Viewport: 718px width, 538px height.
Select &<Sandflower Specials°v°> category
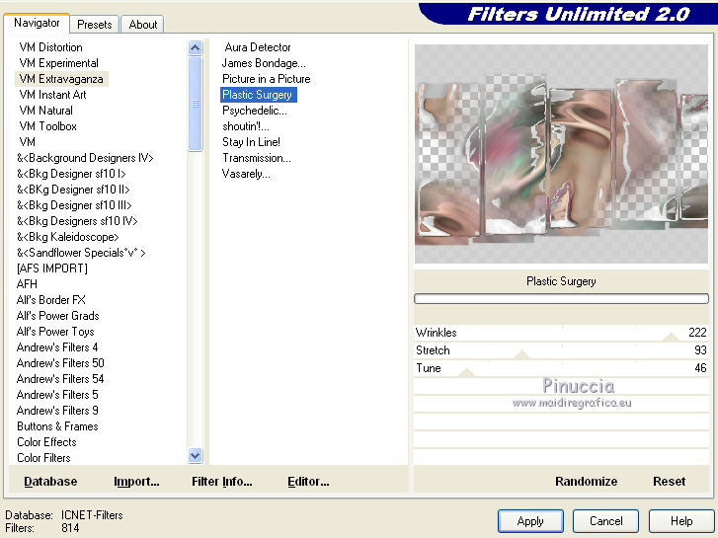[x=81, y=253]
